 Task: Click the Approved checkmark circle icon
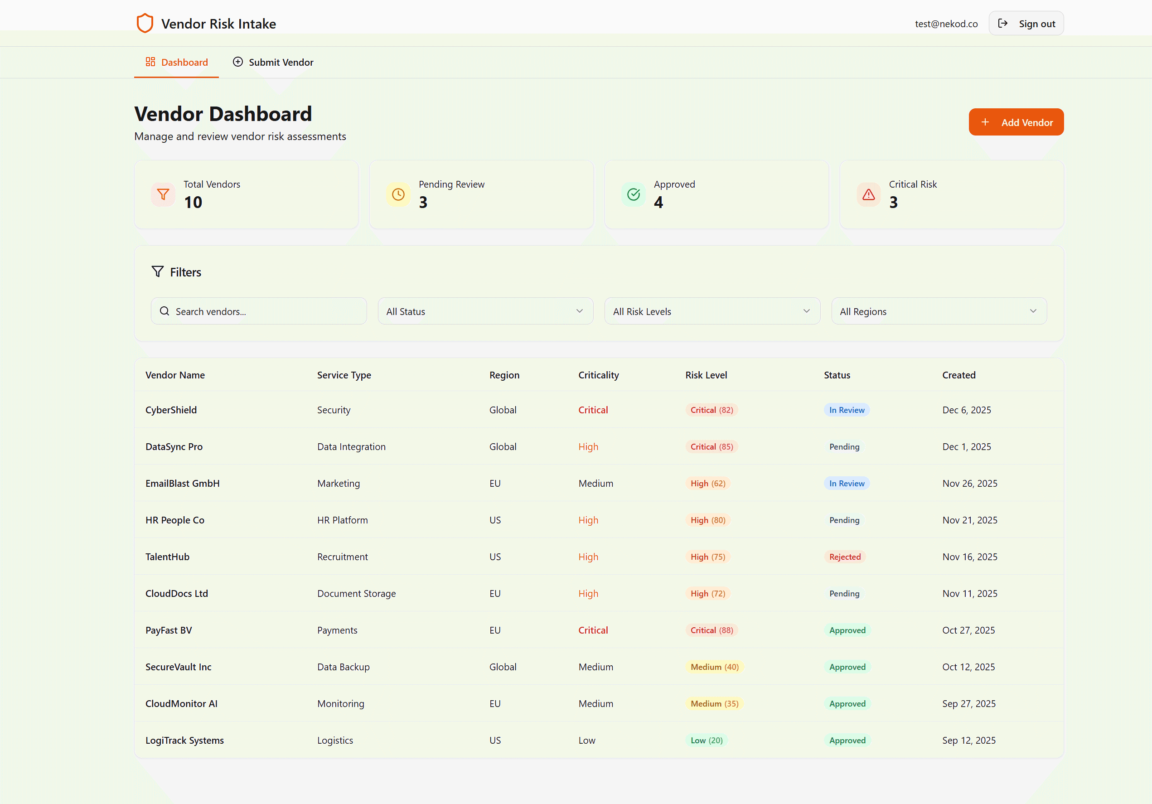633,194
